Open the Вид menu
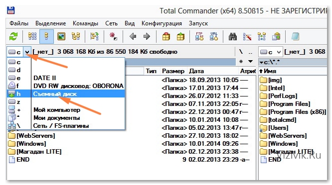 [x=130, y=23]
